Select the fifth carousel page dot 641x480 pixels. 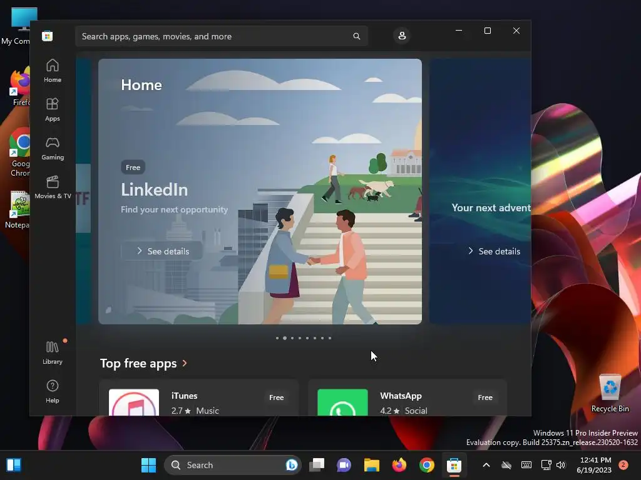pos(307,338)
